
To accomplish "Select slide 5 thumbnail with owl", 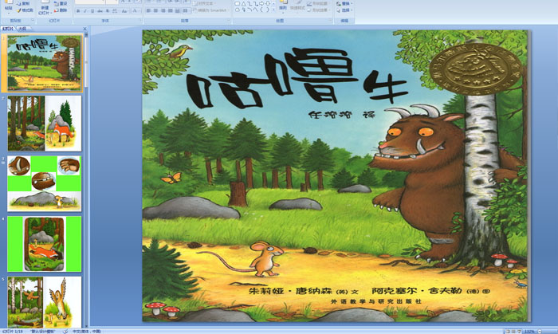I will (x=45, y=302).
